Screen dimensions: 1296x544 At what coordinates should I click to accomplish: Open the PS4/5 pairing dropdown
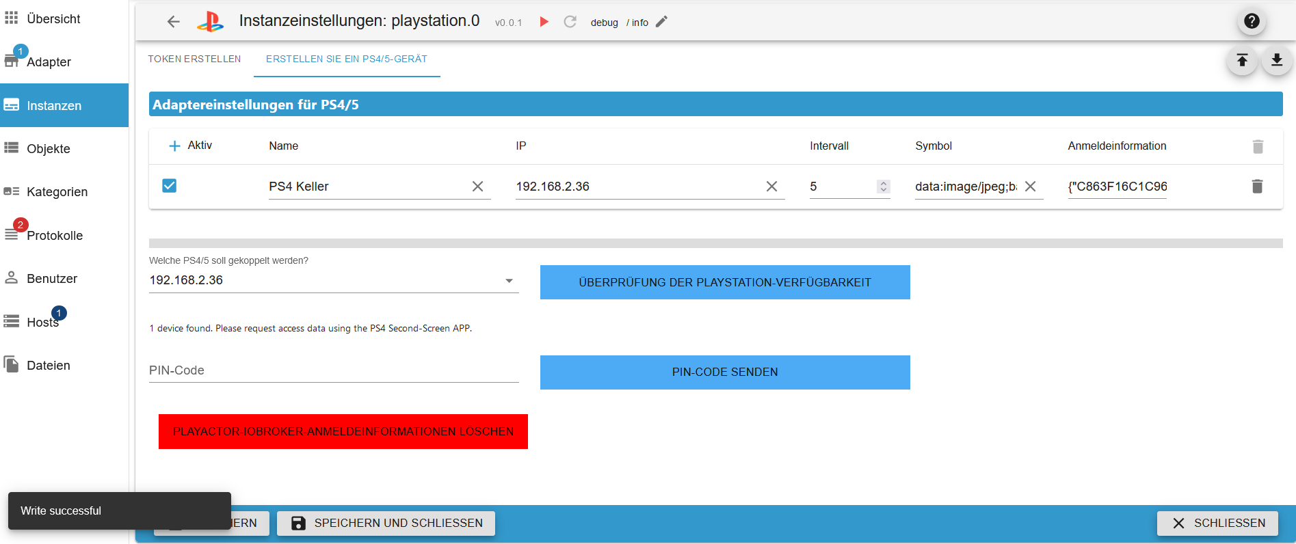click(x=334, y=280)
